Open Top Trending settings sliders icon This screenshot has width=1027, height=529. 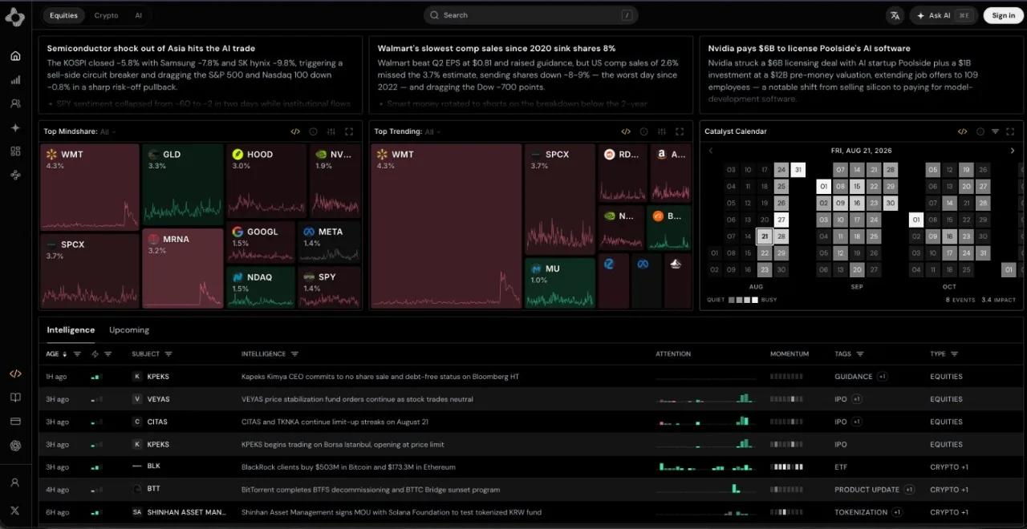[x=661, y=131]
